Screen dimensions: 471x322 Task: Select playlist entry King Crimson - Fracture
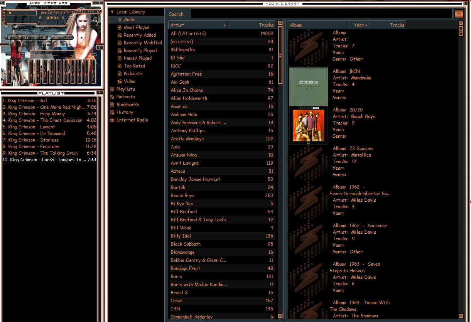click(49, 147)
